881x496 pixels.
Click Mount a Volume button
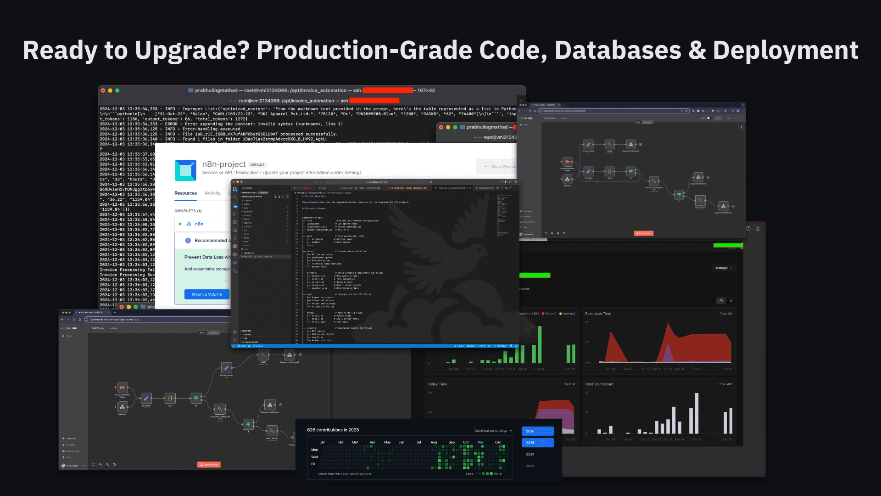coord(207,294)
